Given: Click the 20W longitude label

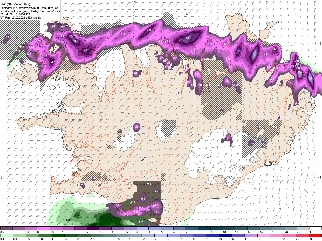Looking at the screenshot, I should (134, 1).
